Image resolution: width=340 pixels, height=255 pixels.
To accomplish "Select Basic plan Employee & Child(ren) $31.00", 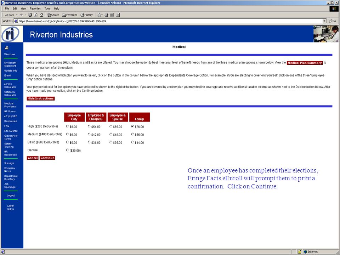I will 89,142.
